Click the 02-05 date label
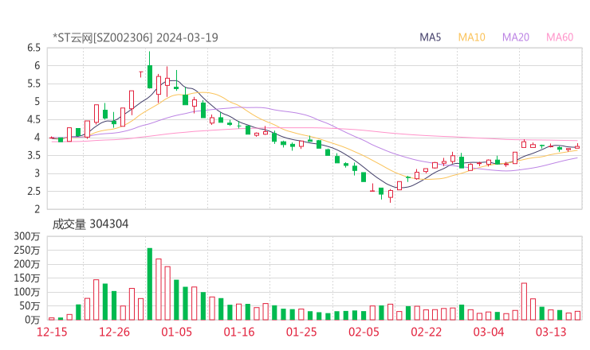This screenshot has height=350, width=590. pos(364,332)
